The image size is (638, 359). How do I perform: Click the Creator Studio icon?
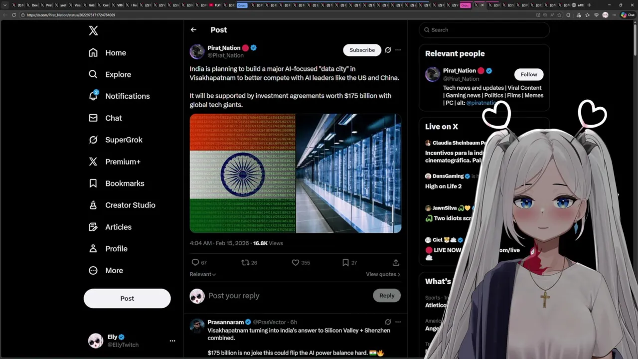(93, 205)
